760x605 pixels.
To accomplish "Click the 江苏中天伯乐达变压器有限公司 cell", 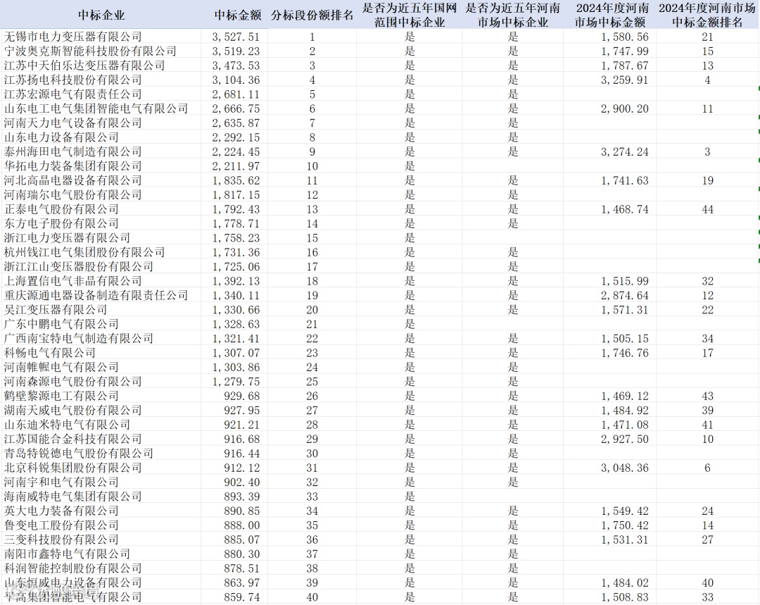I will [84, 66].
